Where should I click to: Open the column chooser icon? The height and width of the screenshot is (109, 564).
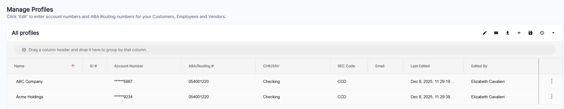pyautogui.click(x=496, y=33)
